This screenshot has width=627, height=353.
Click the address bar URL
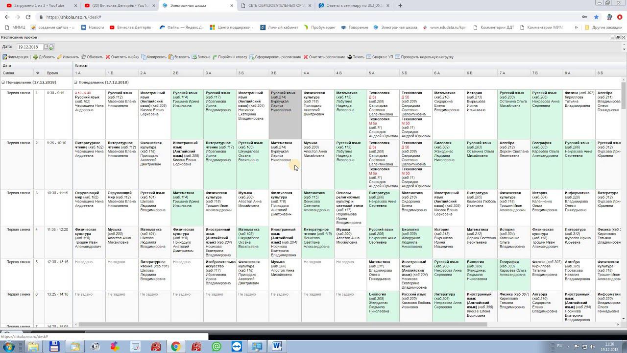tap(74, 17)
